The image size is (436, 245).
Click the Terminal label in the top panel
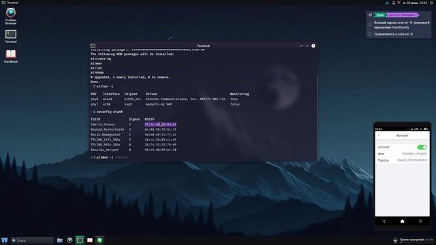pyautogui.click(x=12, y=3)
